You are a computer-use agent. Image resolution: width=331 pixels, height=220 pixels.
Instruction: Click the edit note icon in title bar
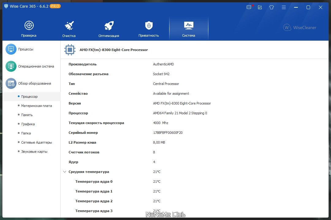260,7
